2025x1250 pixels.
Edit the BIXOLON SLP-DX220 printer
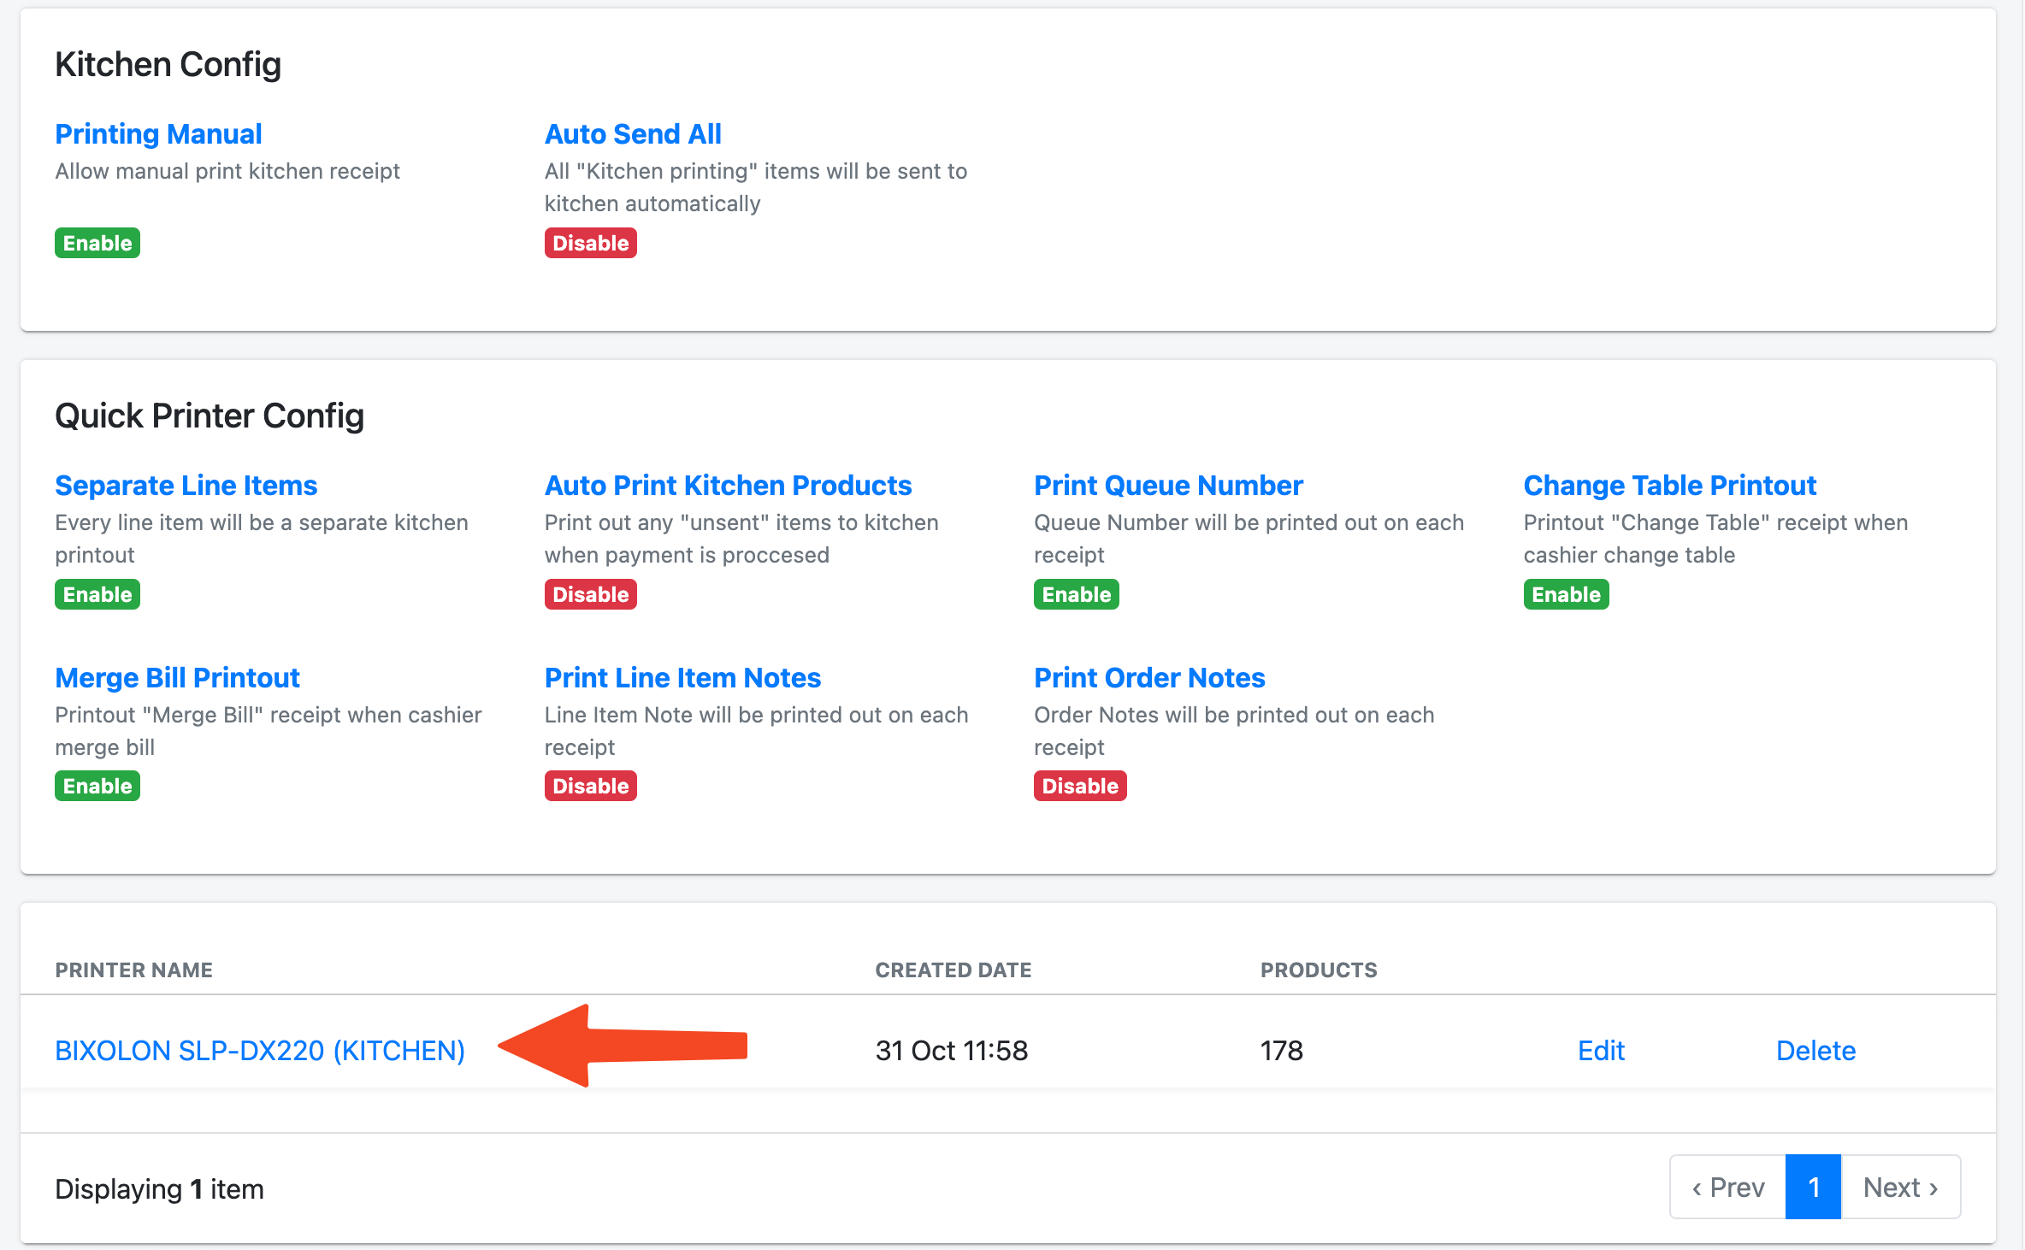point(1601,1050)
